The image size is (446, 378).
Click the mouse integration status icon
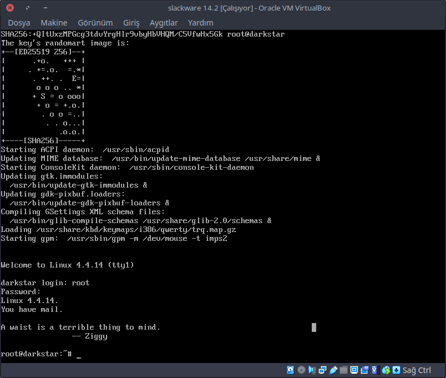[x=386, y=370]
